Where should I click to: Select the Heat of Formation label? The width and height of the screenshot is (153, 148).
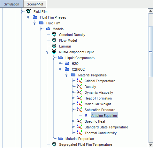click(98, 98)
